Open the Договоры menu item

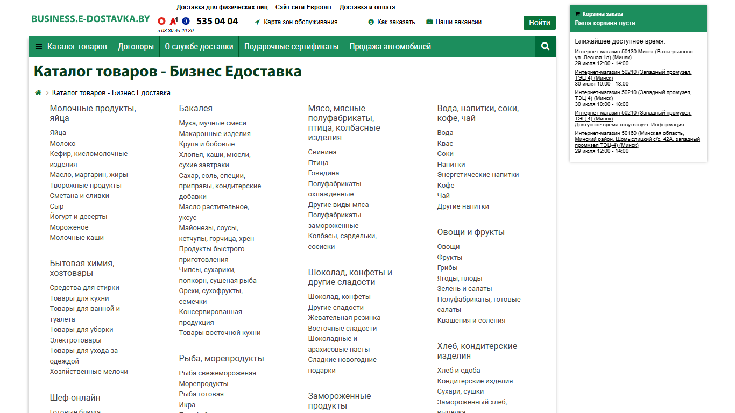(136, 47)
